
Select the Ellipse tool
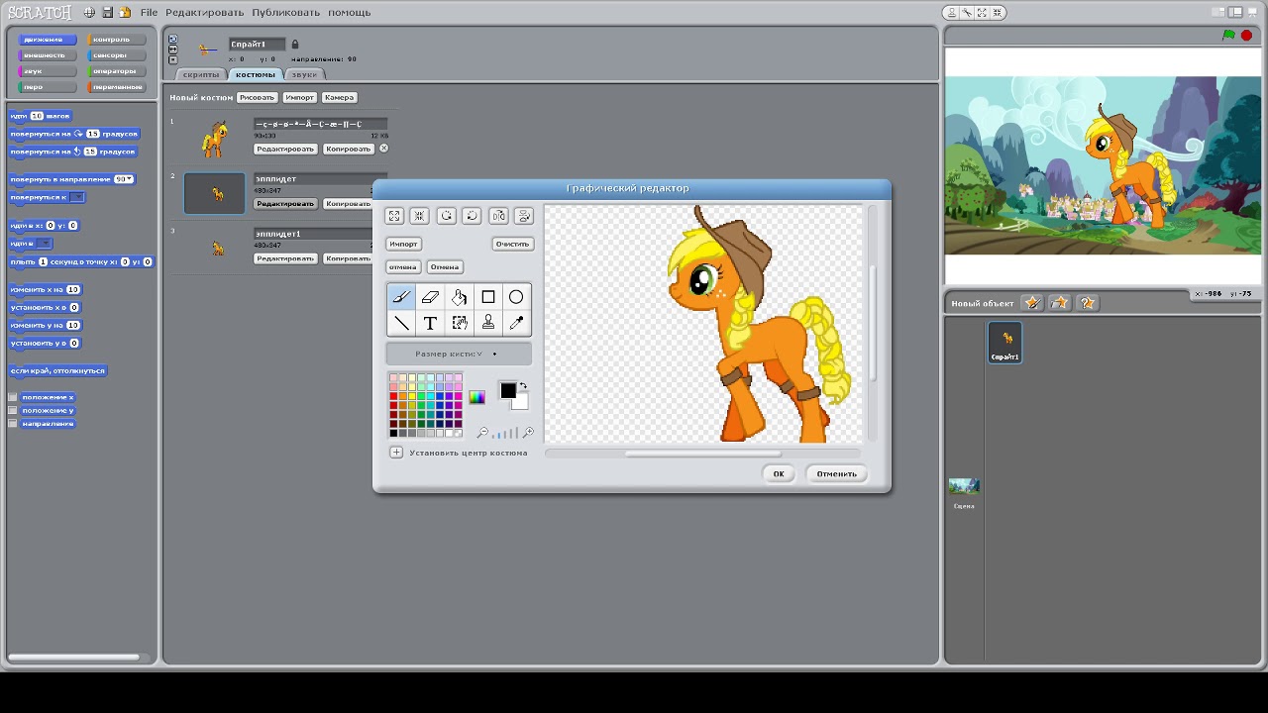(x=516, y=297)
